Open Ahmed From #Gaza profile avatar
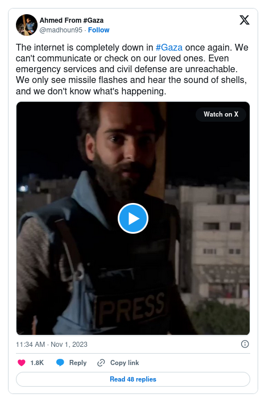Image resolution: width=265 pixels, height=402 pixels. click(x=27, y=25)
